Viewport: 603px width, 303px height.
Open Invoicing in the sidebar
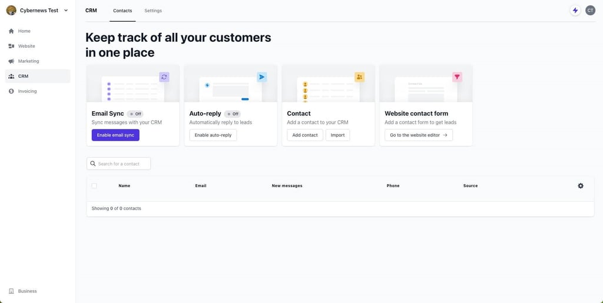click(37, 91)
